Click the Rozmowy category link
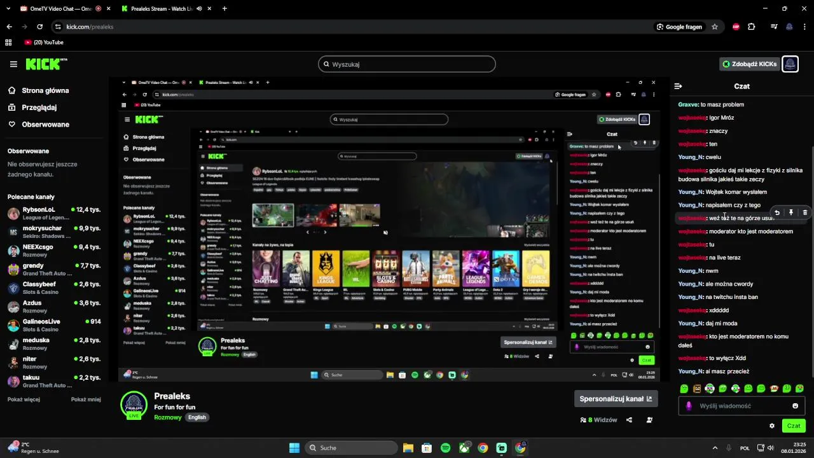Image resolution: width=814 pixels, height=458 pixels. 168,417
